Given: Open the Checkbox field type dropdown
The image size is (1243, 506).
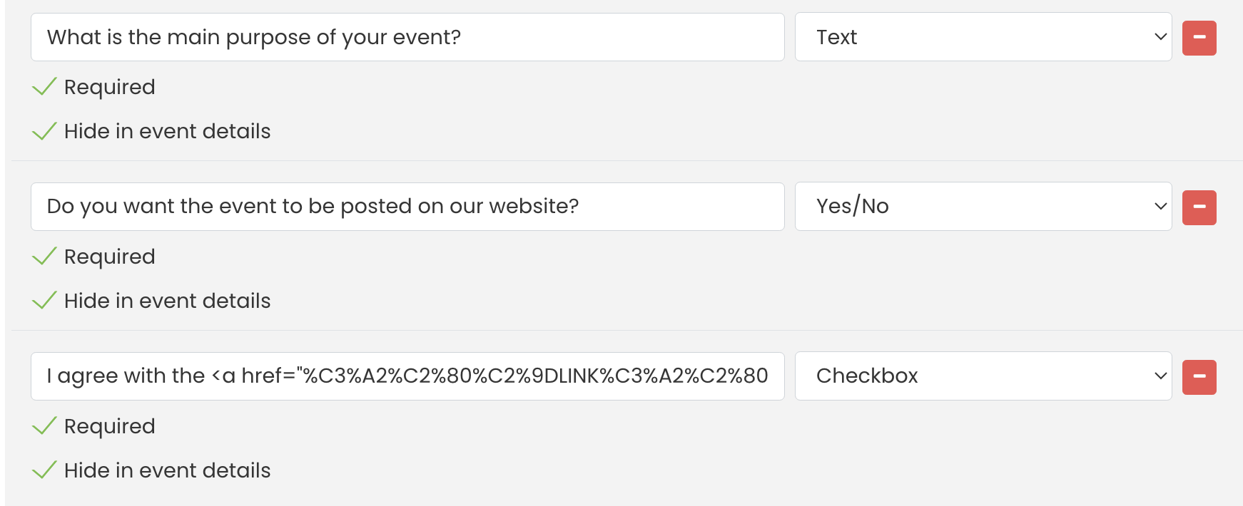Looking at the screenshot, I should tap(983, 376).
